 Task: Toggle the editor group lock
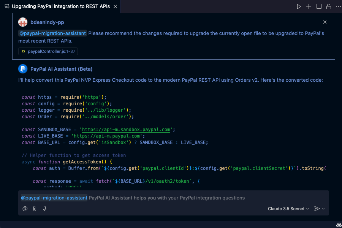click(328, 6)
